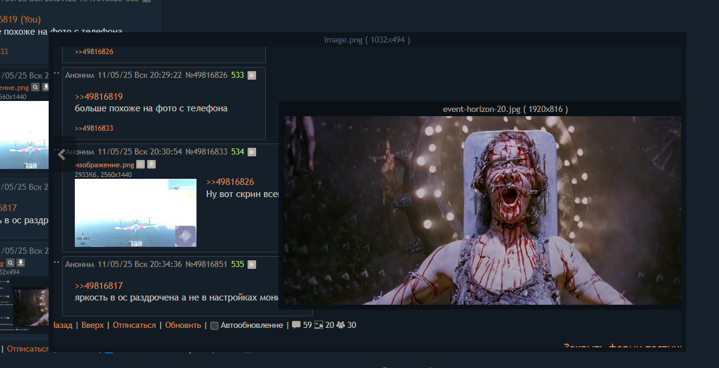
Task: Open reply link >>49816833 under post 533
Action: tap(94, 128)
